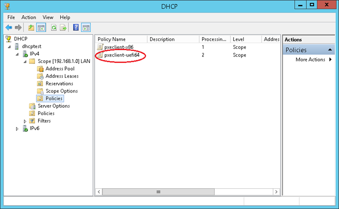Open More Actions in Actions pane
The height and width of the screenshot is (209, 339).
coord(310,60)
